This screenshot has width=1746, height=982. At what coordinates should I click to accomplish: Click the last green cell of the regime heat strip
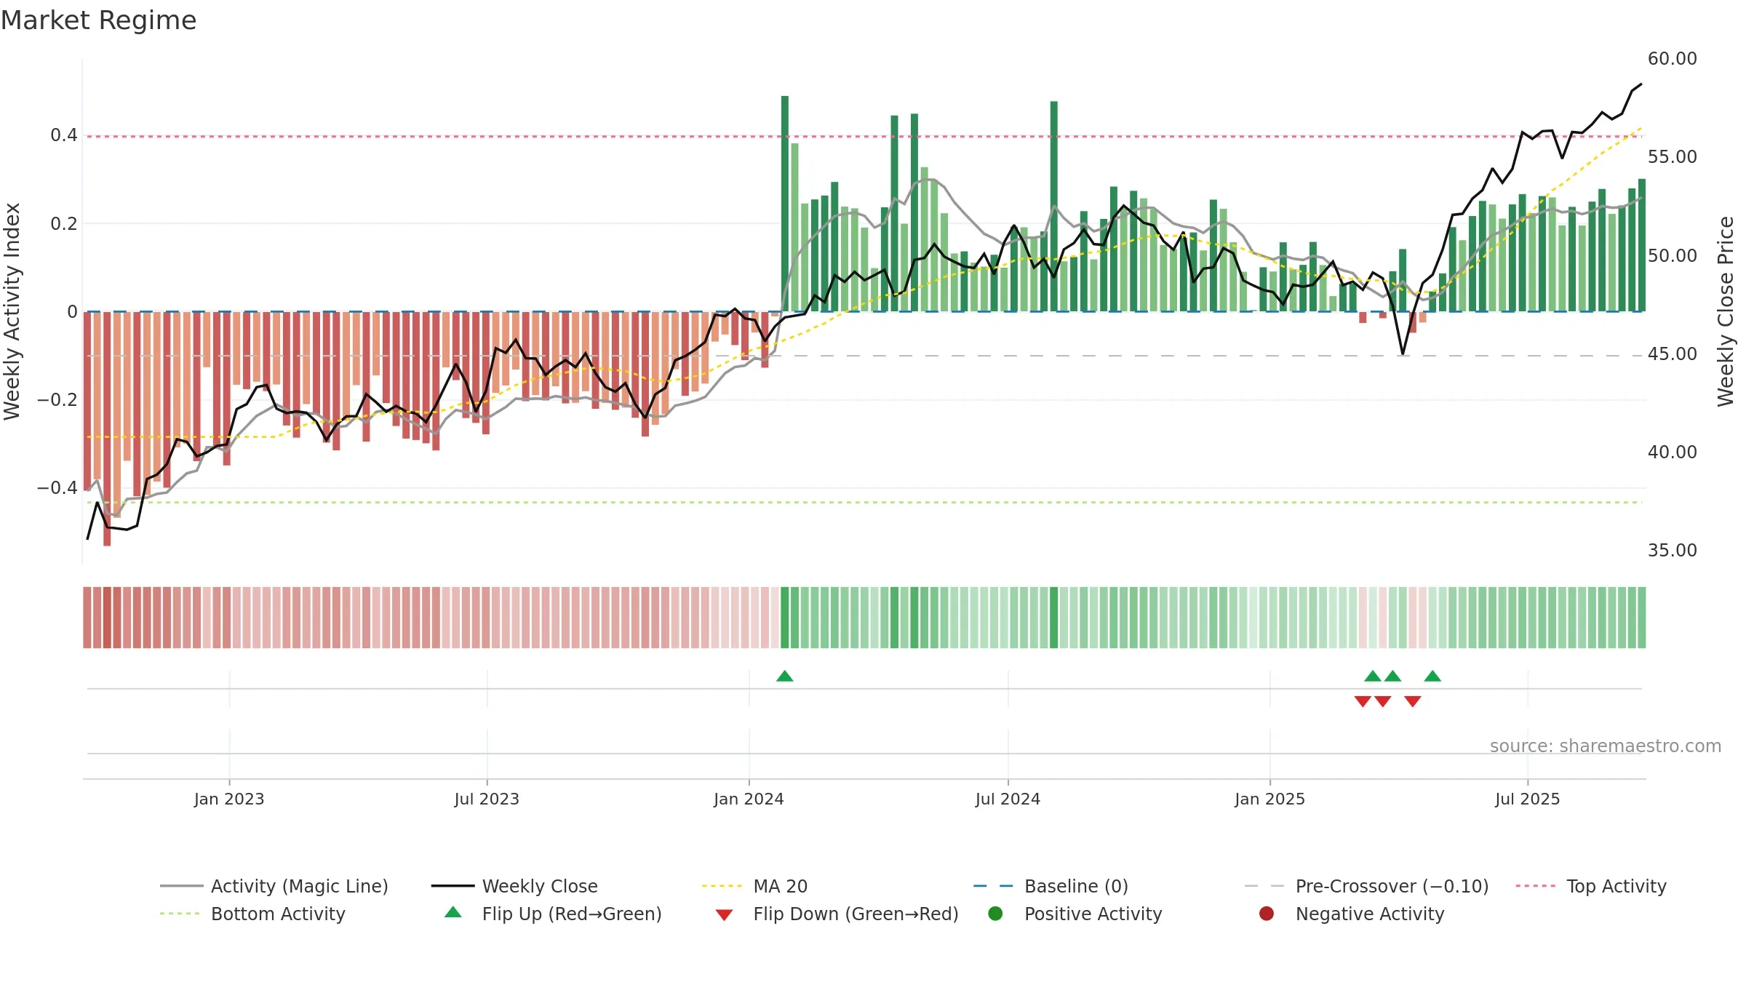tap(1642, 618)
